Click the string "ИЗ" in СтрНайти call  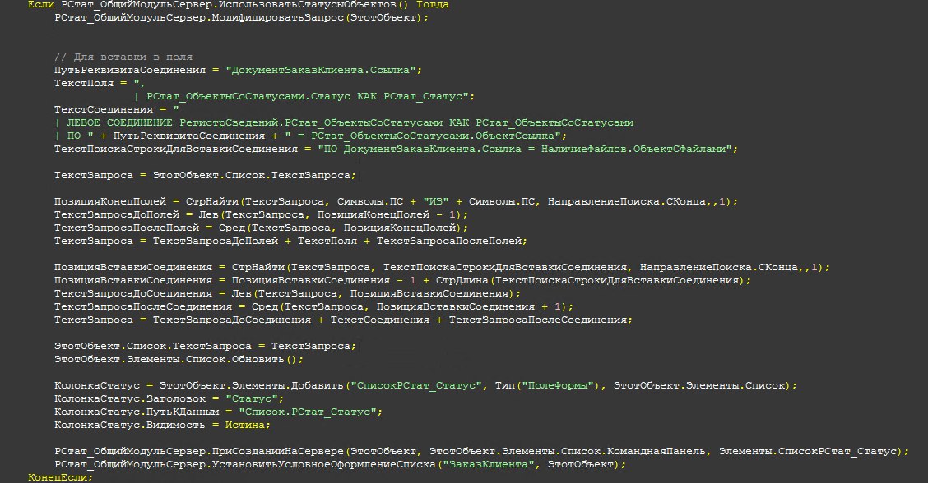[435, 201]
